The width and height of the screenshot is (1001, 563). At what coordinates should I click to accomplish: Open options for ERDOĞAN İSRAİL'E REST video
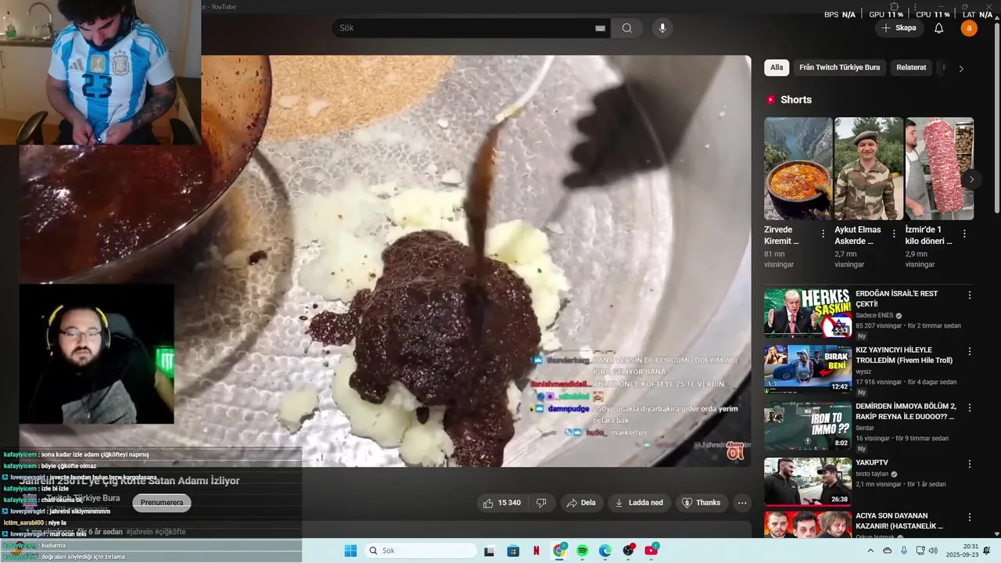[x=970, y=296]
